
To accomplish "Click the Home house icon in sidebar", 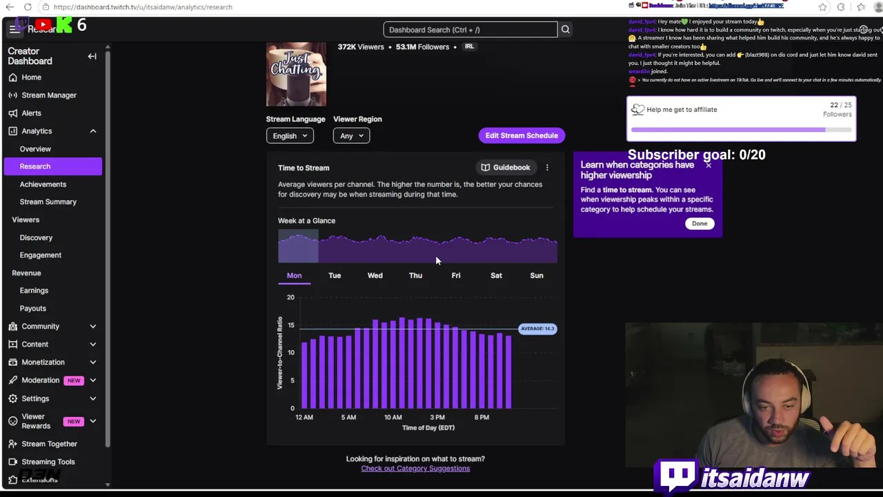I will (x=13, y=77).
